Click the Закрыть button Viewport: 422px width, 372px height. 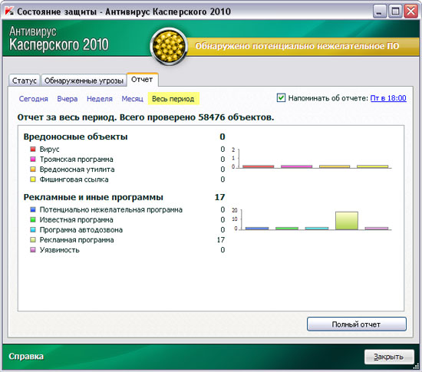389,357
